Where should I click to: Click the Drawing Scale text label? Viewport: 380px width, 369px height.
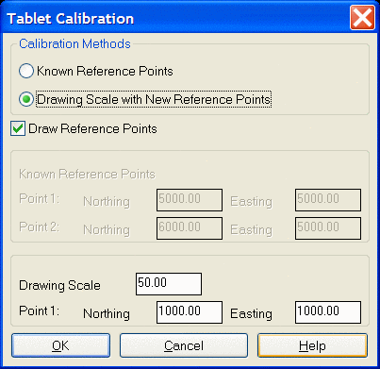59,285
